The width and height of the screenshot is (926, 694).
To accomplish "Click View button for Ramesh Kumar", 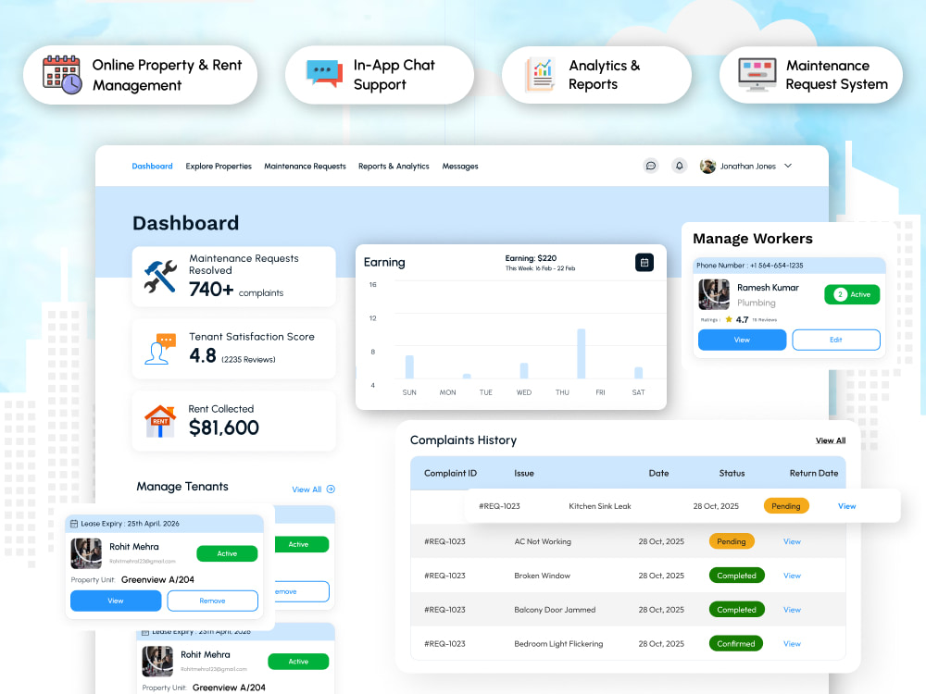I will [742, 340].
